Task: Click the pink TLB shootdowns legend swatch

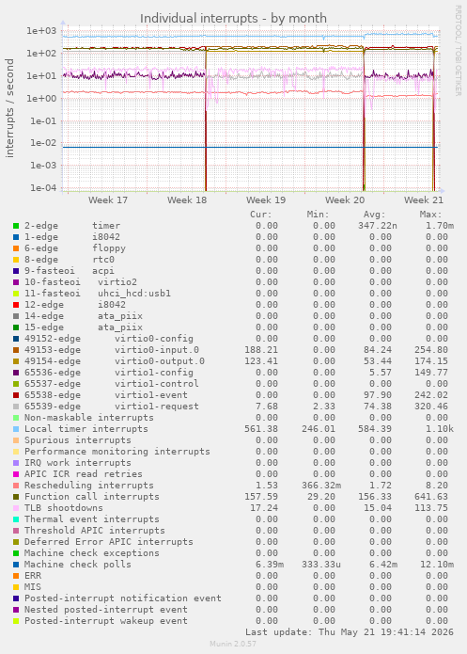Action: click(x=16, y=508)
